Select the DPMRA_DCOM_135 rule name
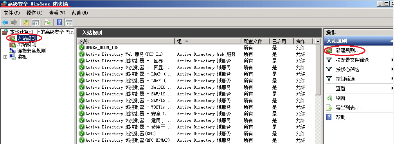This screenshot has height=144, width=394. click(102, 47)
